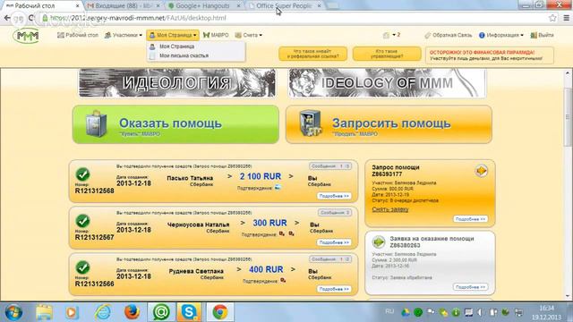
Task: Open the МАВРО menu item
Action: [x=216, y=35]
